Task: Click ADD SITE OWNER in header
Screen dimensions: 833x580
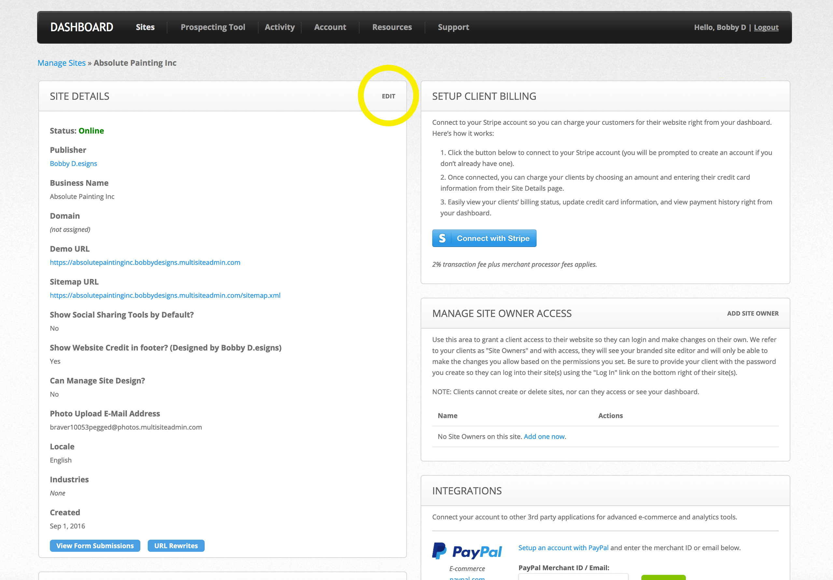Action: (753, 313)
